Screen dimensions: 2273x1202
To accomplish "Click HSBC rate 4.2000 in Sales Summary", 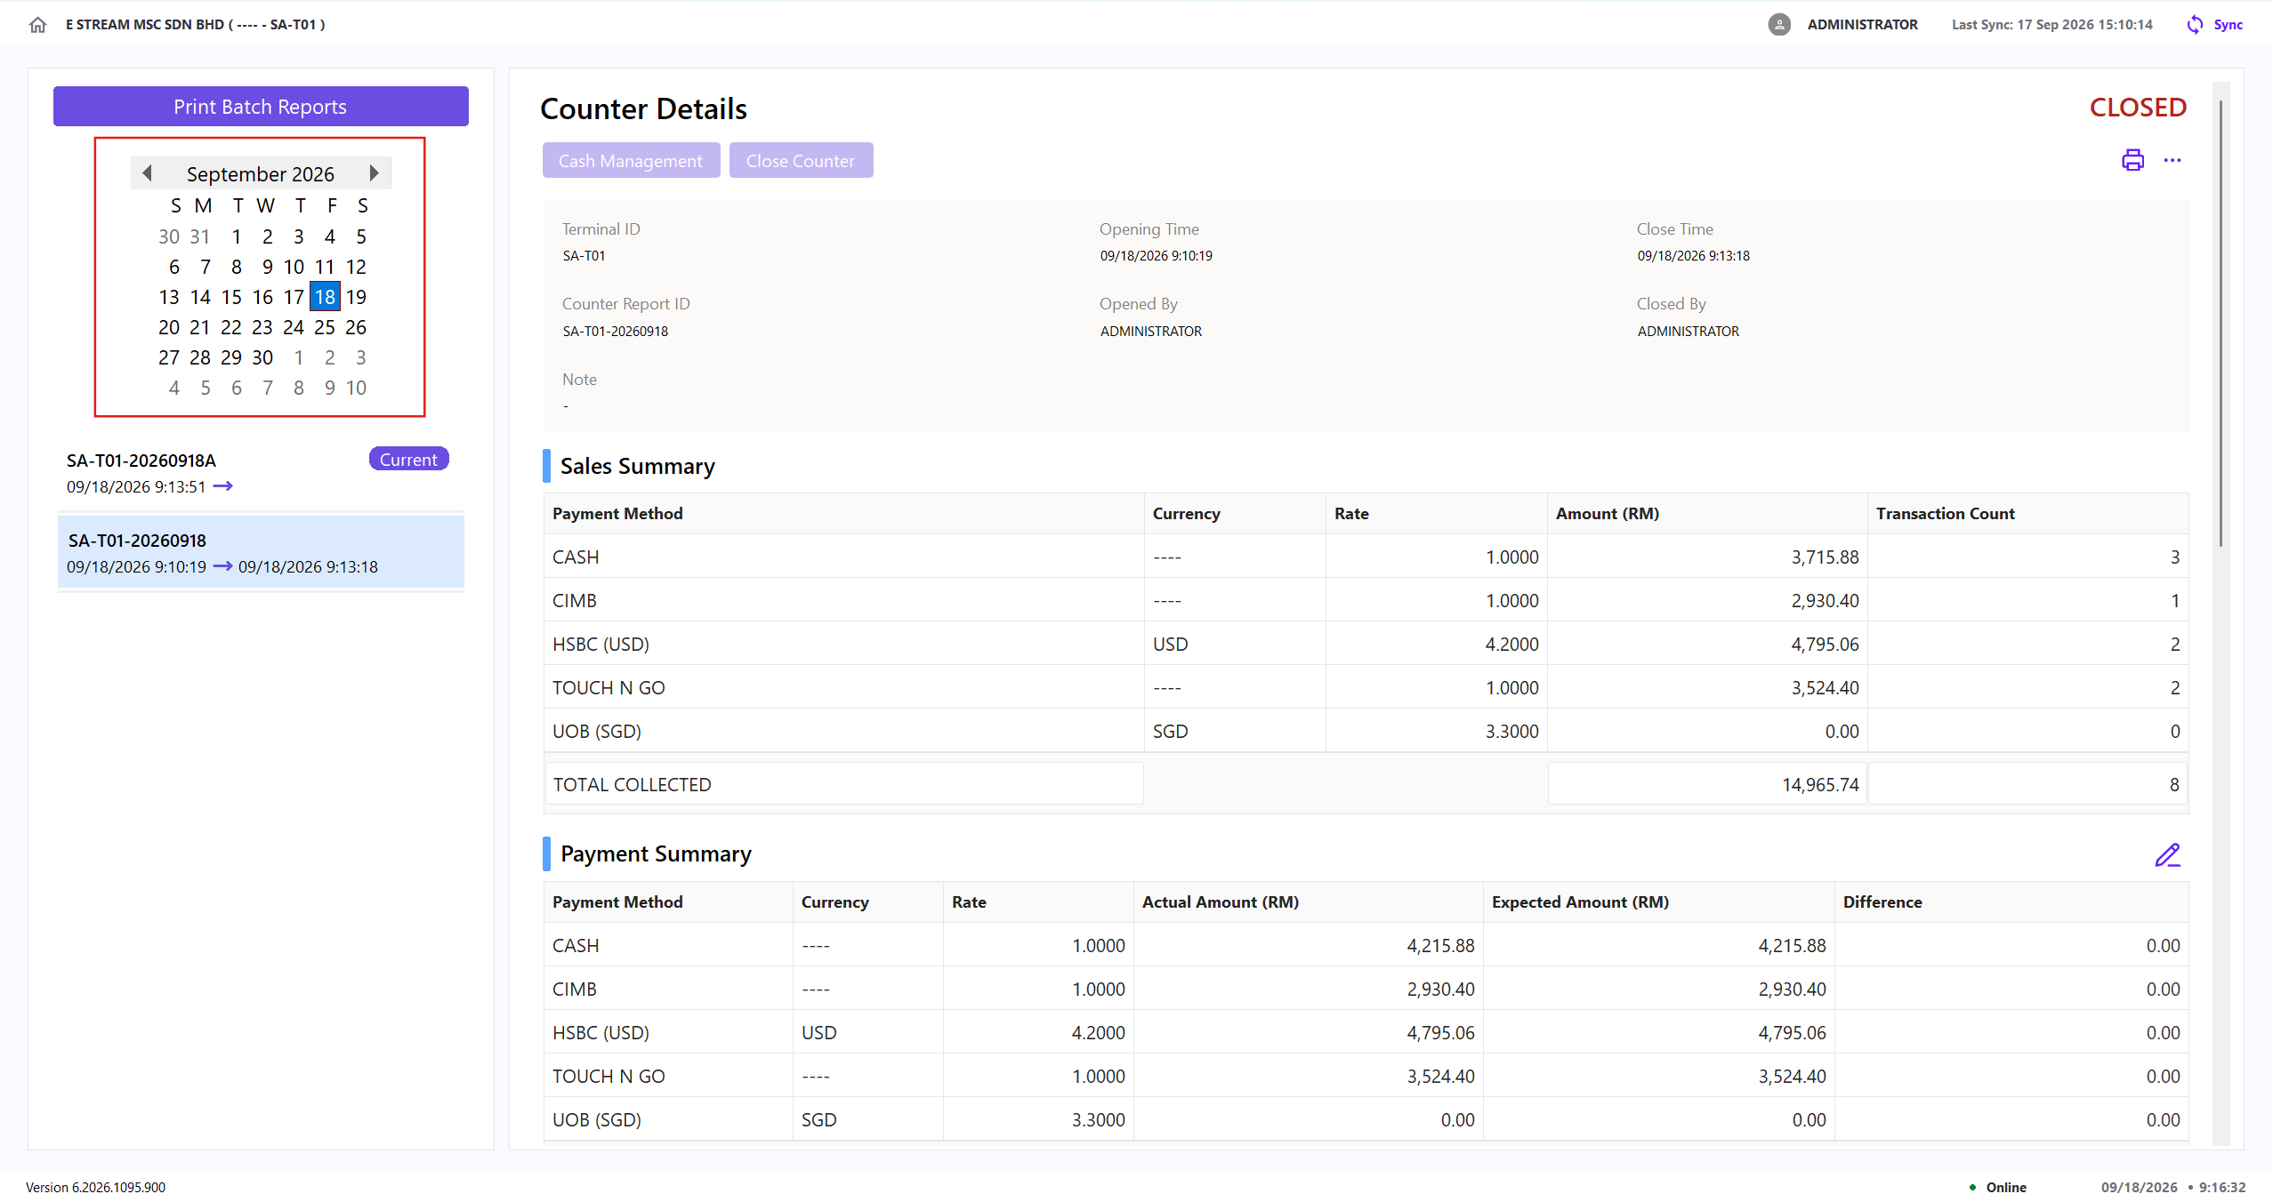I will click(1511, 645).
